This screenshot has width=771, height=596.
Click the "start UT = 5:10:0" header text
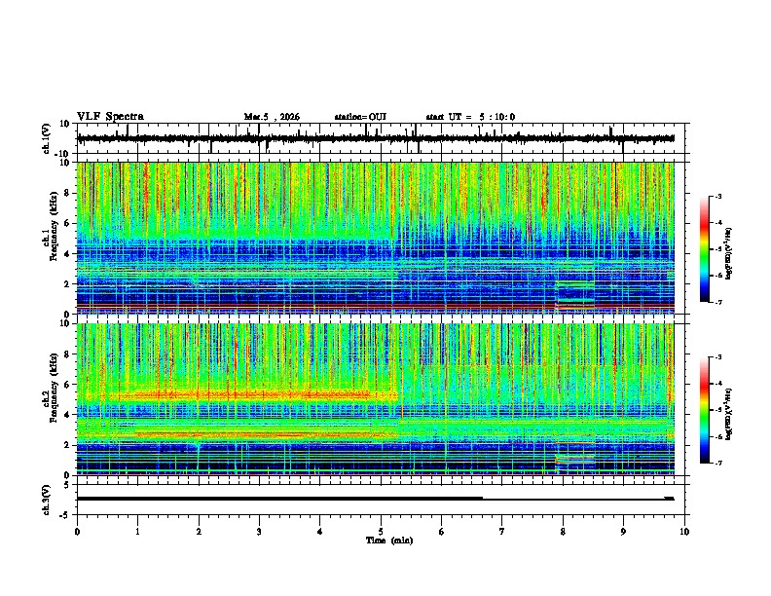pyautogui.click(x=470, y=117)
